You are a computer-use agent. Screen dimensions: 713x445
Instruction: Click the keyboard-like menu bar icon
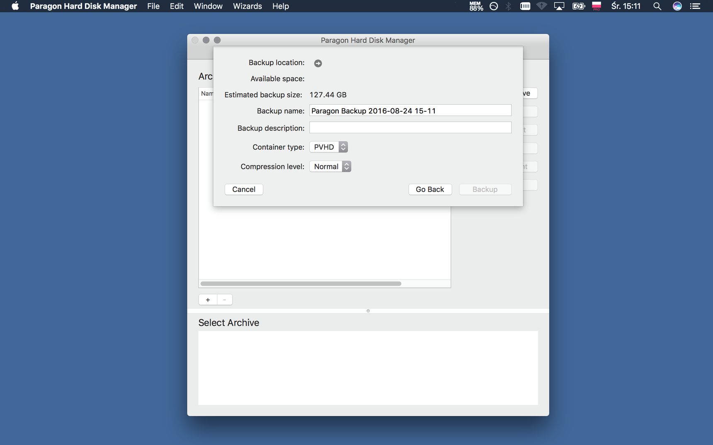tap(525, 6)
